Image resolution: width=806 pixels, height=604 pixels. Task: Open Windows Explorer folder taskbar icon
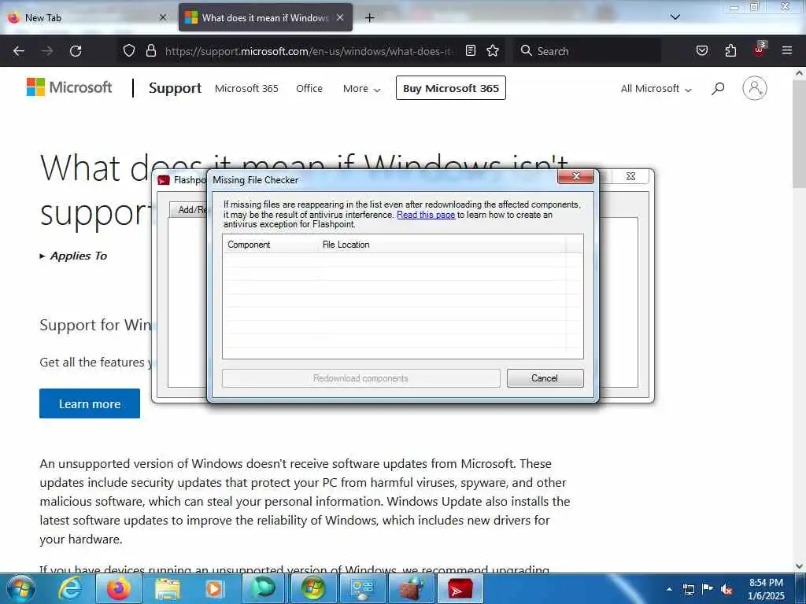pos(168,588)
